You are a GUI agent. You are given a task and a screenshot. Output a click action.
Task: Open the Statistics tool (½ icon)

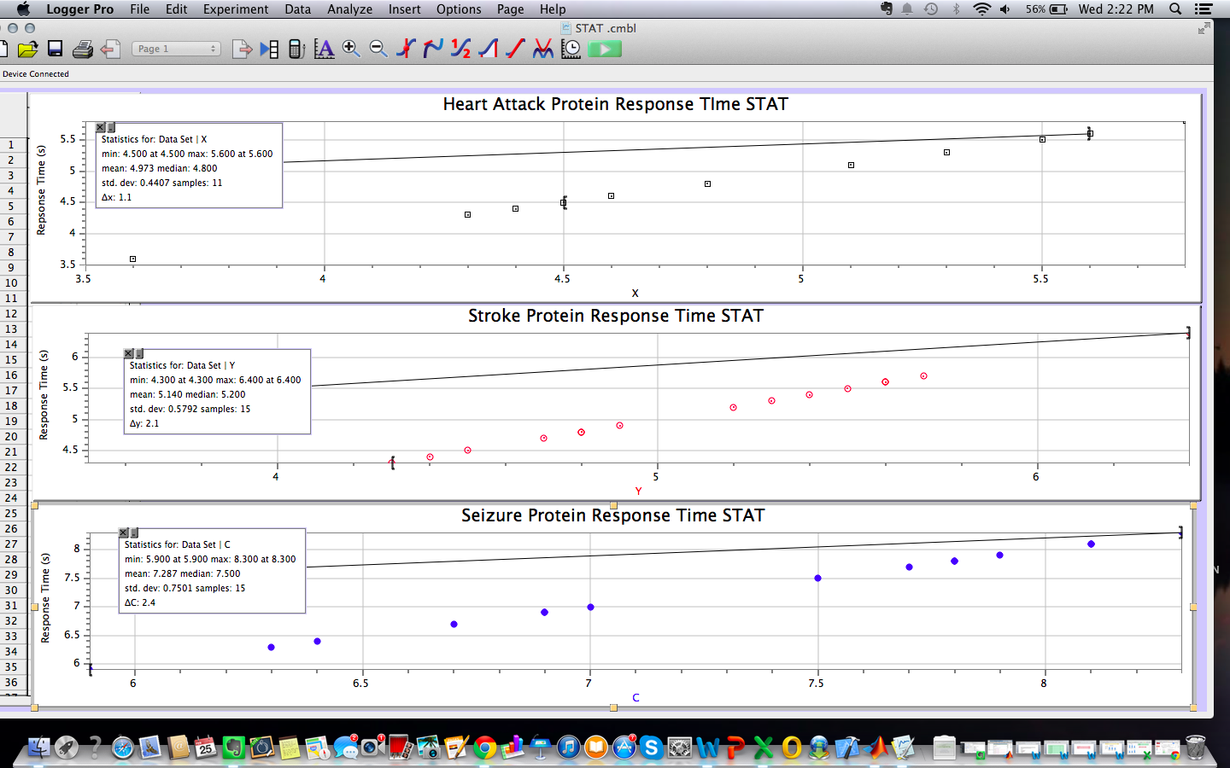pyautogui.click(x=460, y=49)
